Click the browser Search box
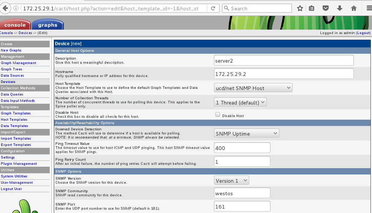The height and width of the screenshot is (213, 372). click(x=257, y=8)
